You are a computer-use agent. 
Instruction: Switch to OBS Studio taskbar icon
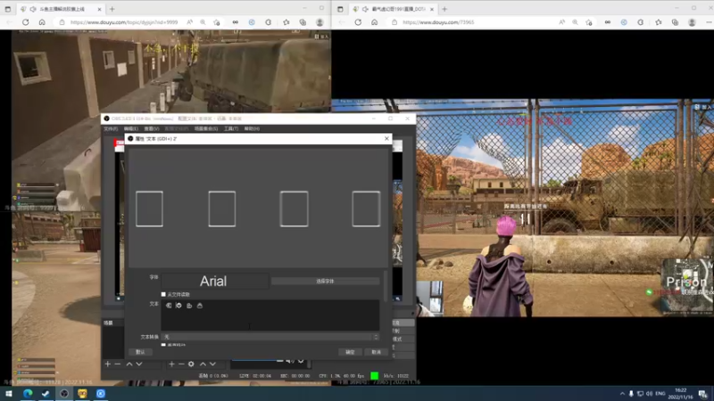[64, 393]
